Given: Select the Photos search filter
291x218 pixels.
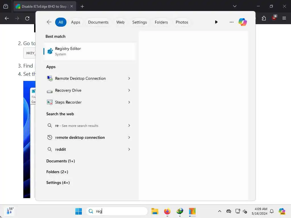Looking at the screenshot, I should pos(182,22).
